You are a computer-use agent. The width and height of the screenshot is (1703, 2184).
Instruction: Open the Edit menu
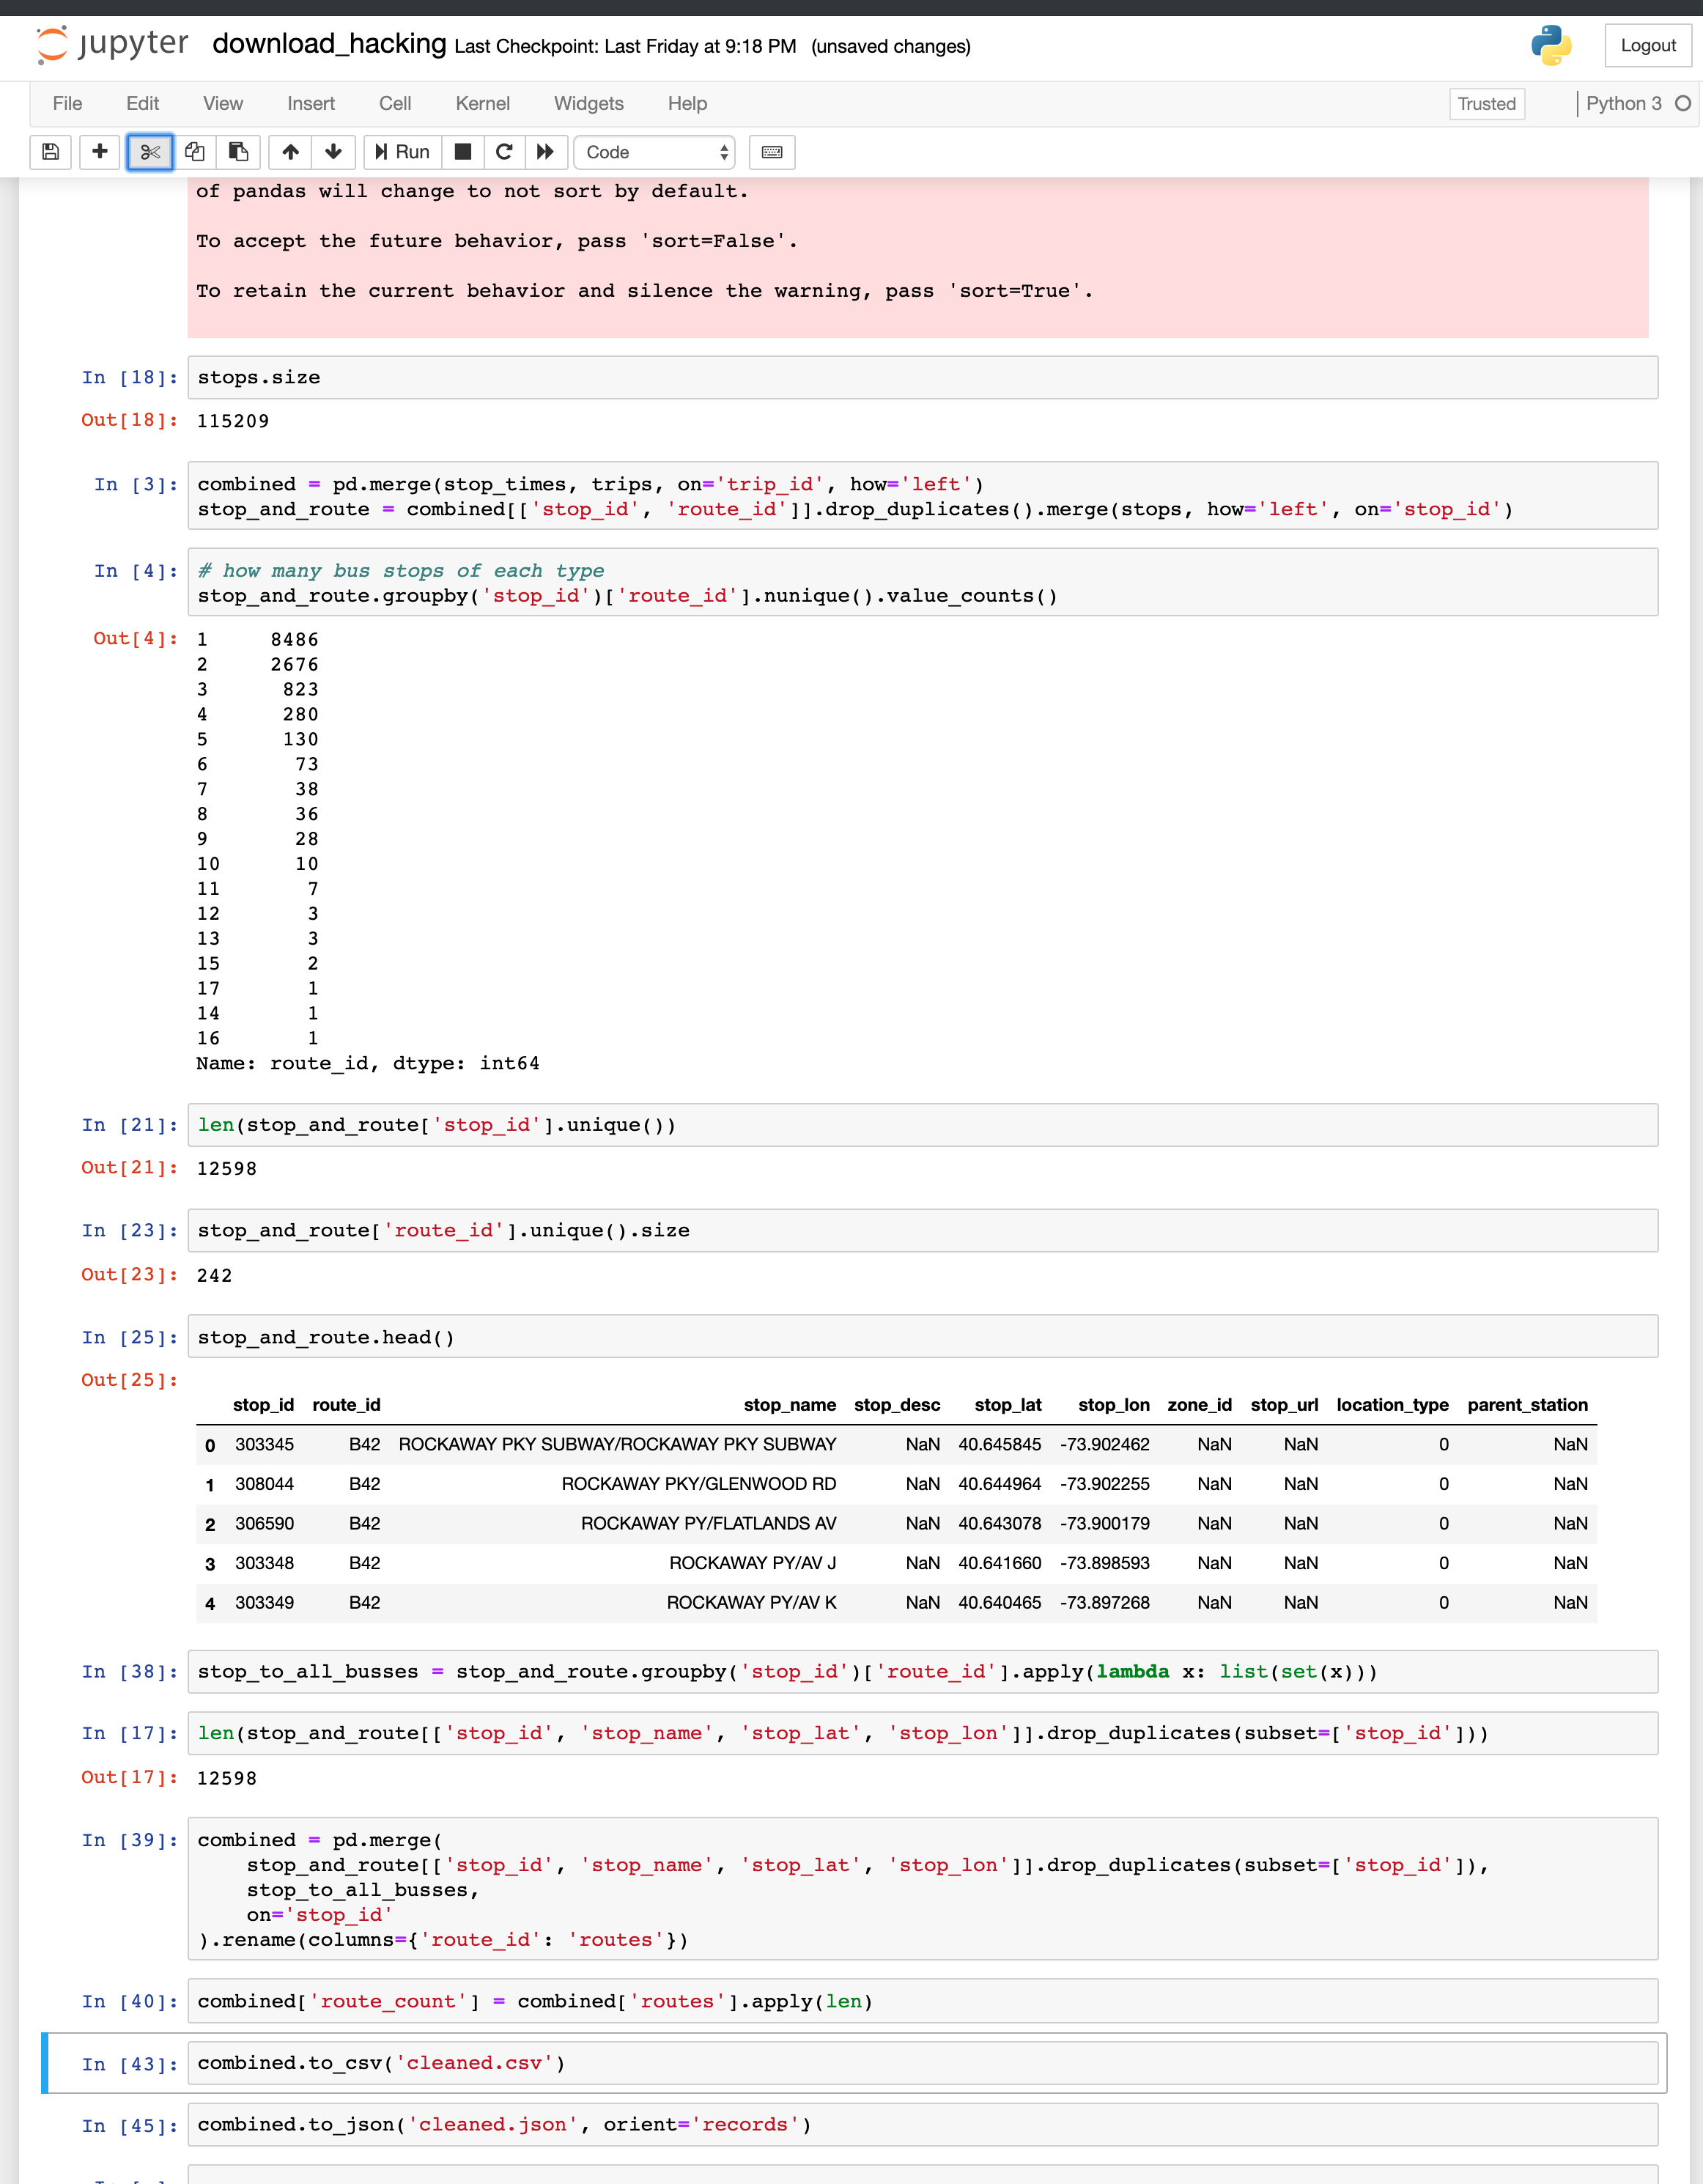pos(142,104)
